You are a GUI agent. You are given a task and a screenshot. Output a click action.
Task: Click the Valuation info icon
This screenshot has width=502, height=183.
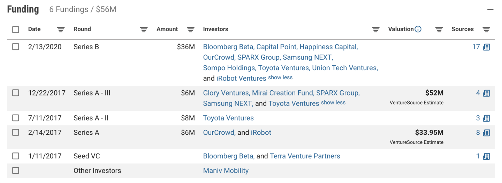tap(418, 29)
